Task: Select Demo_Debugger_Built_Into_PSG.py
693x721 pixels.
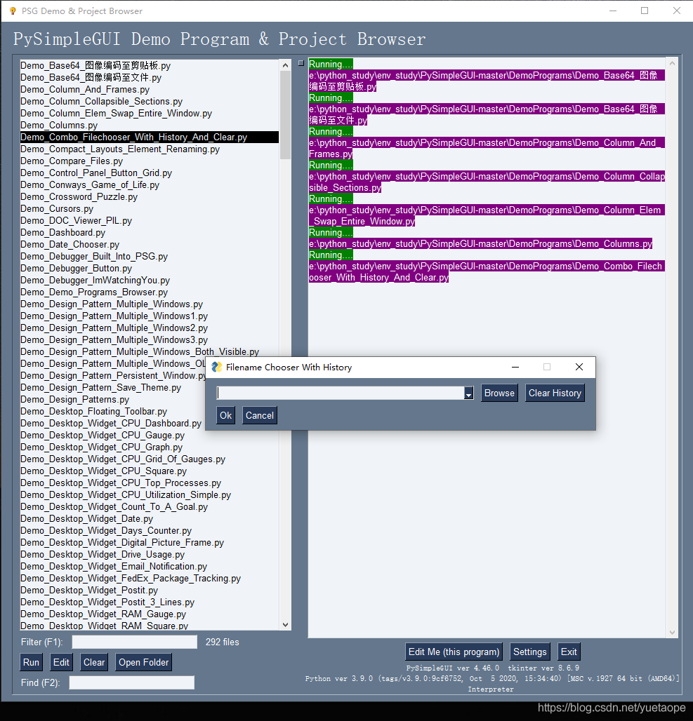Action: tap(149, 257)
